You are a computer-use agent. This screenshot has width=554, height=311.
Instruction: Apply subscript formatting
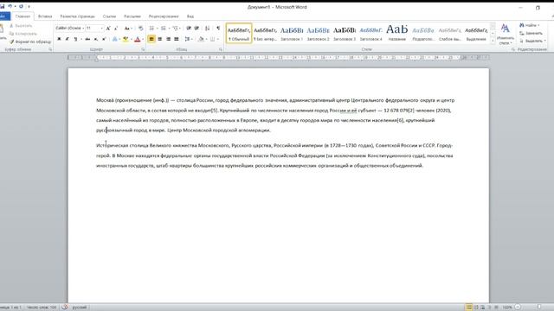point(96,39)
